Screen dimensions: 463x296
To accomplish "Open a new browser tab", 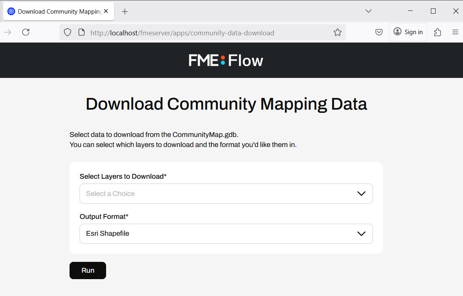I will [125, 12].
